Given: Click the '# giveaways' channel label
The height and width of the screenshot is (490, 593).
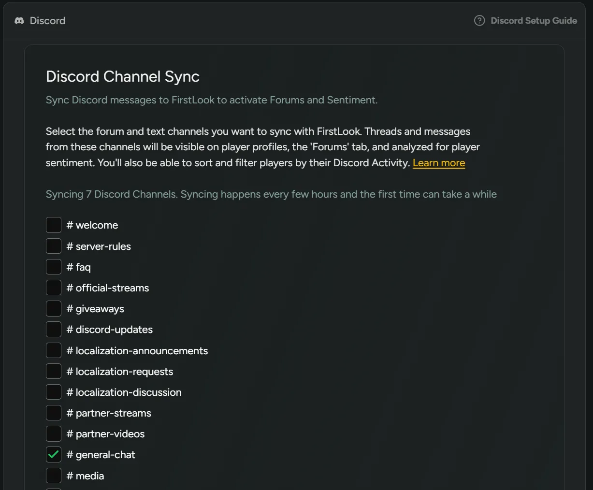Looking at the screenshot, I should pos(95,309).
